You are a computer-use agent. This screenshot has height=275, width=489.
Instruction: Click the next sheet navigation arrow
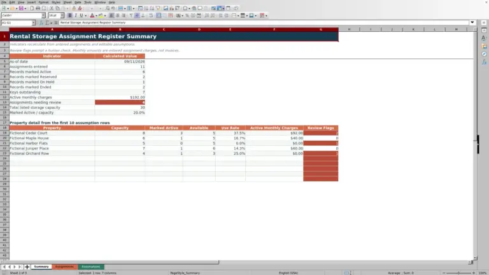pyautogui.click(x=15, y=267)
